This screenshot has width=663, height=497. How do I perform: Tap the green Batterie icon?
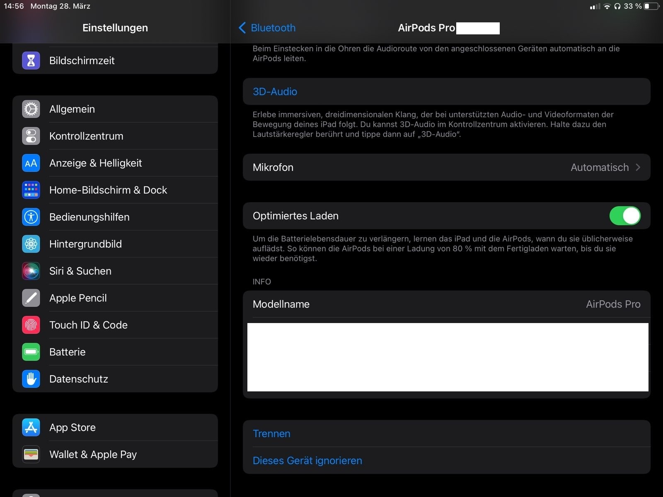[x=31, y=352]
